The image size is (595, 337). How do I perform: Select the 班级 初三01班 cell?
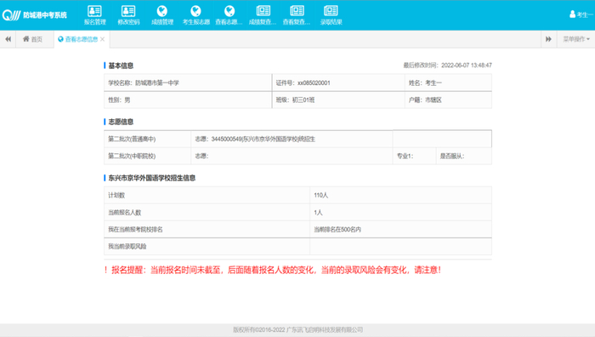tap(338, 100)
